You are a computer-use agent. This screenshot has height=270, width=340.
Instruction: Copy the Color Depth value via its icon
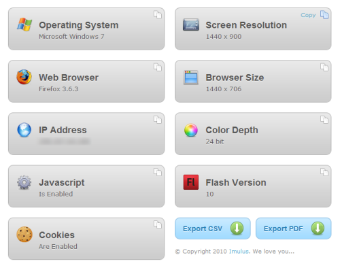324,120
